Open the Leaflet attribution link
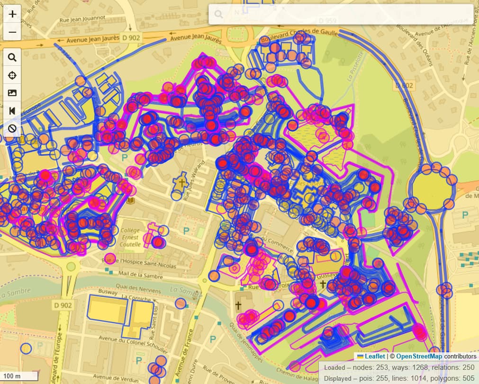This screenshot has width=479, height=384. coord(374,356)
